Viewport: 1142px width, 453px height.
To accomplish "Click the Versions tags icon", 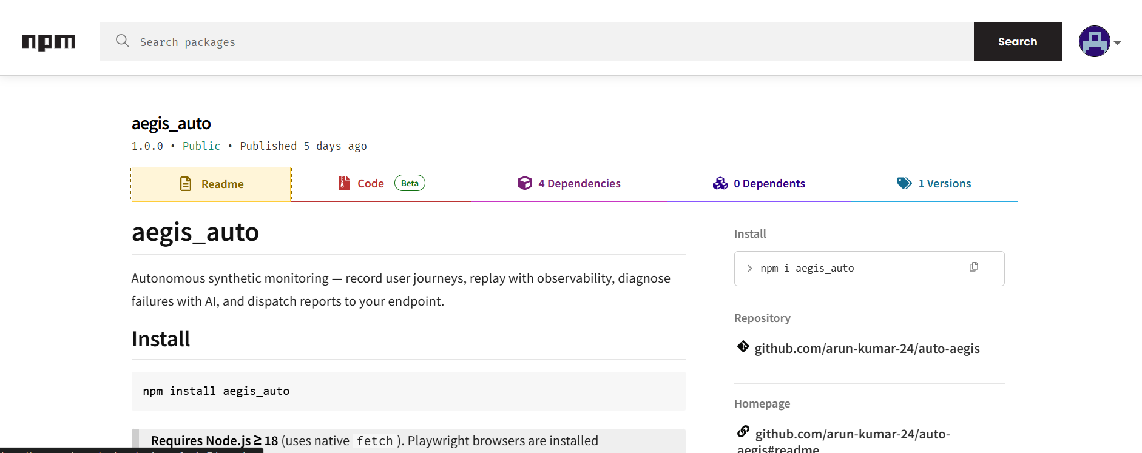I will [904, 183].
